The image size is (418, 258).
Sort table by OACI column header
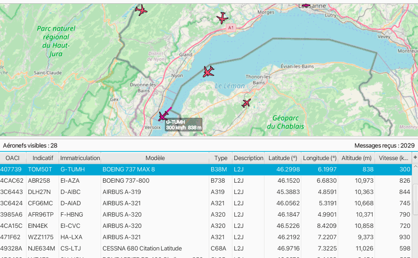pyautogui.click(x=13, y=158)
